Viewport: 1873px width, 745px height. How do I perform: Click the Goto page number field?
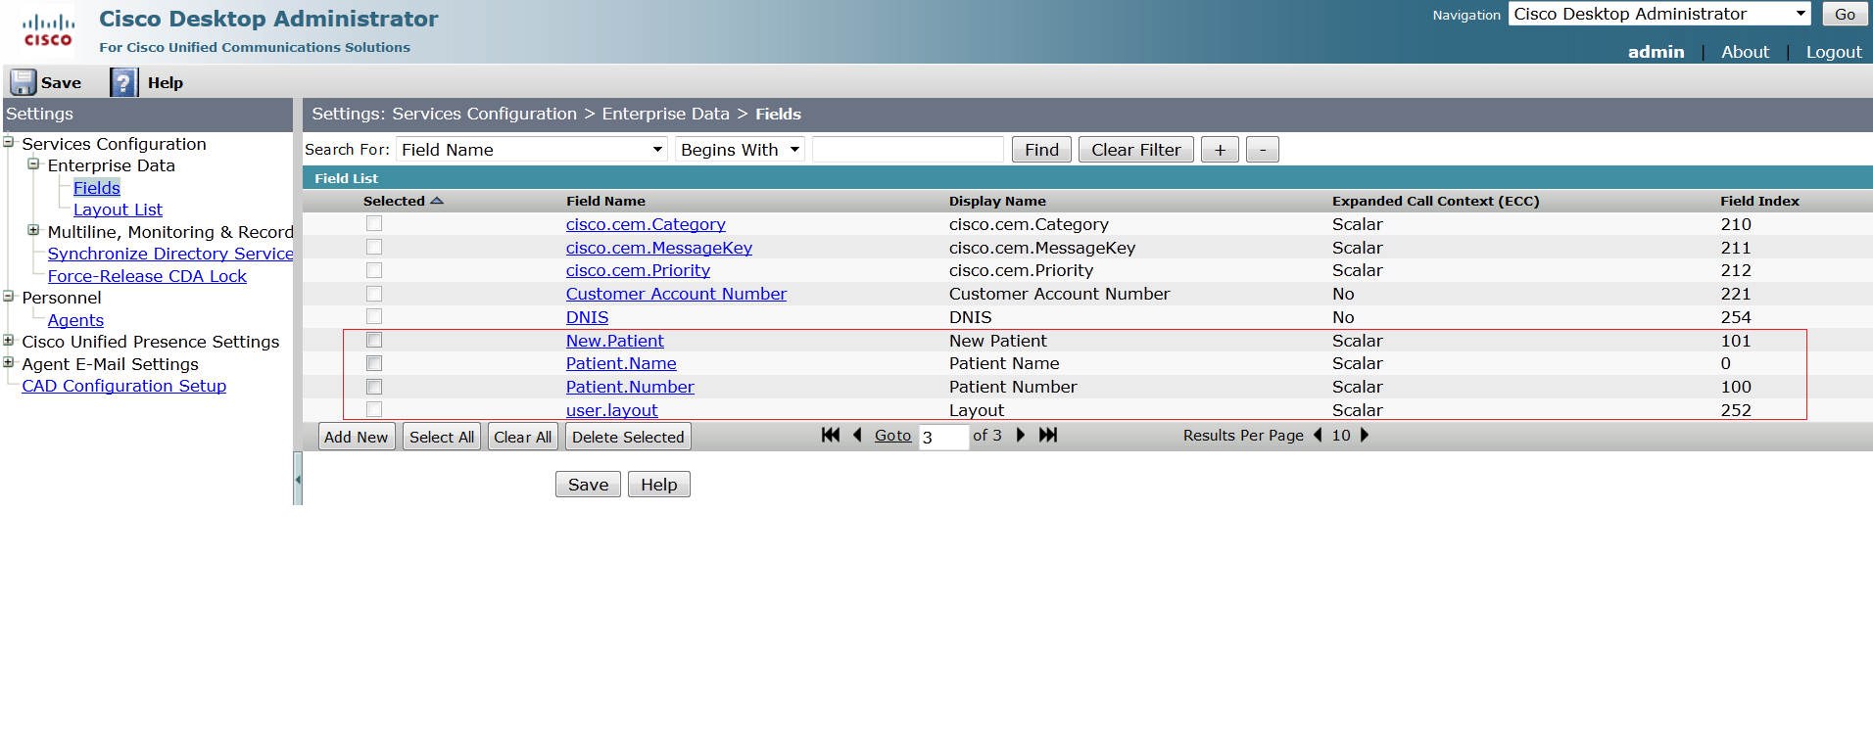pyautogui.click(x=943, y=437)
